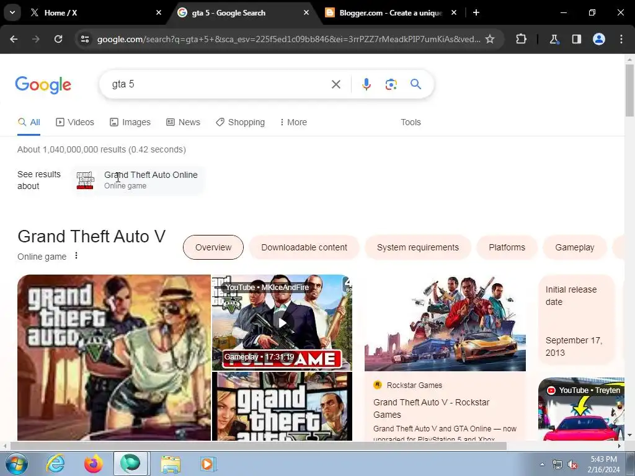Open the tab search dropdown arrow

click(x=12, y=12)
